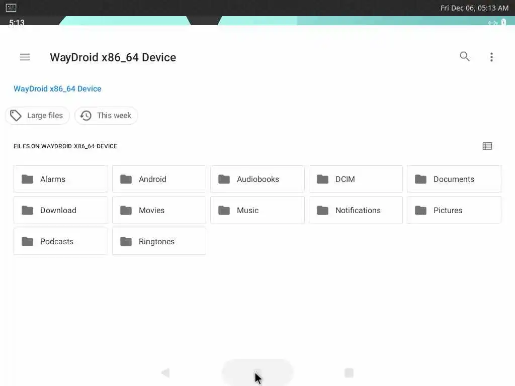Toggle the This week filter chip

coord(106,116)
